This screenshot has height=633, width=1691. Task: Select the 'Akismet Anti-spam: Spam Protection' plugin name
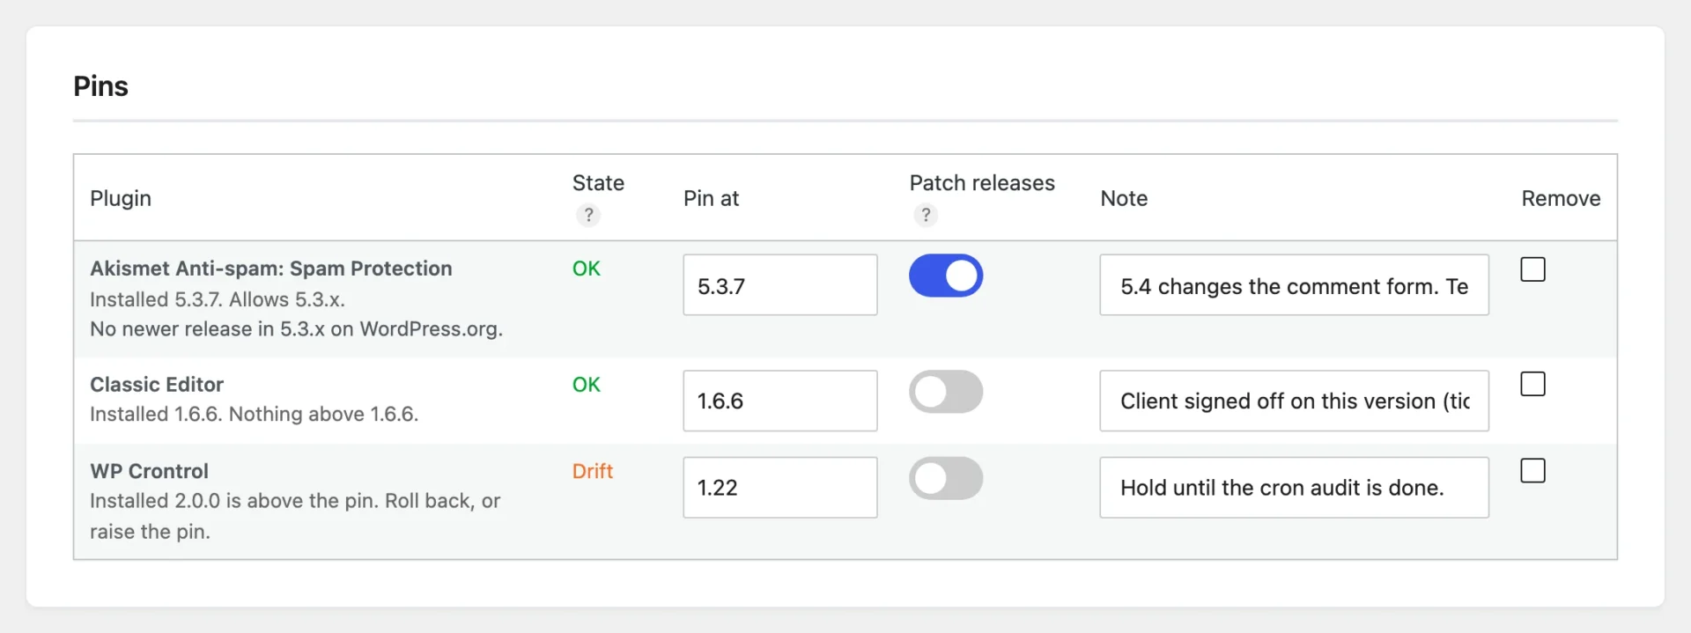click(x=271, y=269)
